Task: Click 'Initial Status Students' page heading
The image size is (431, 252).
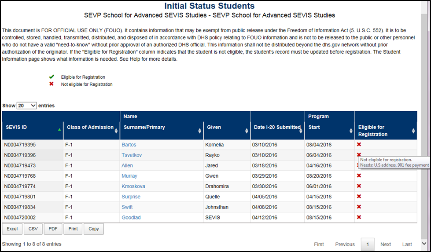Action: [210, 6]
